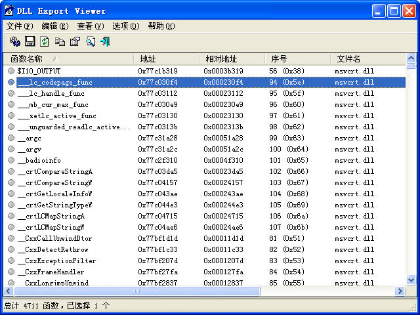Click the horizontal scrollbar left arrow
This screenshot has width=420, height=315.
(x=9, y=291)
